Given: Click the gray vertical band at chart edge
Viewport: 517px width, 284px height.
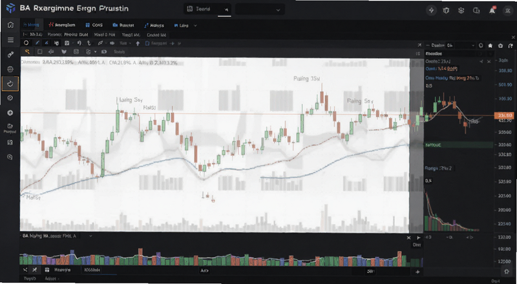Looking at the screenshot, I should click(416, 145).
